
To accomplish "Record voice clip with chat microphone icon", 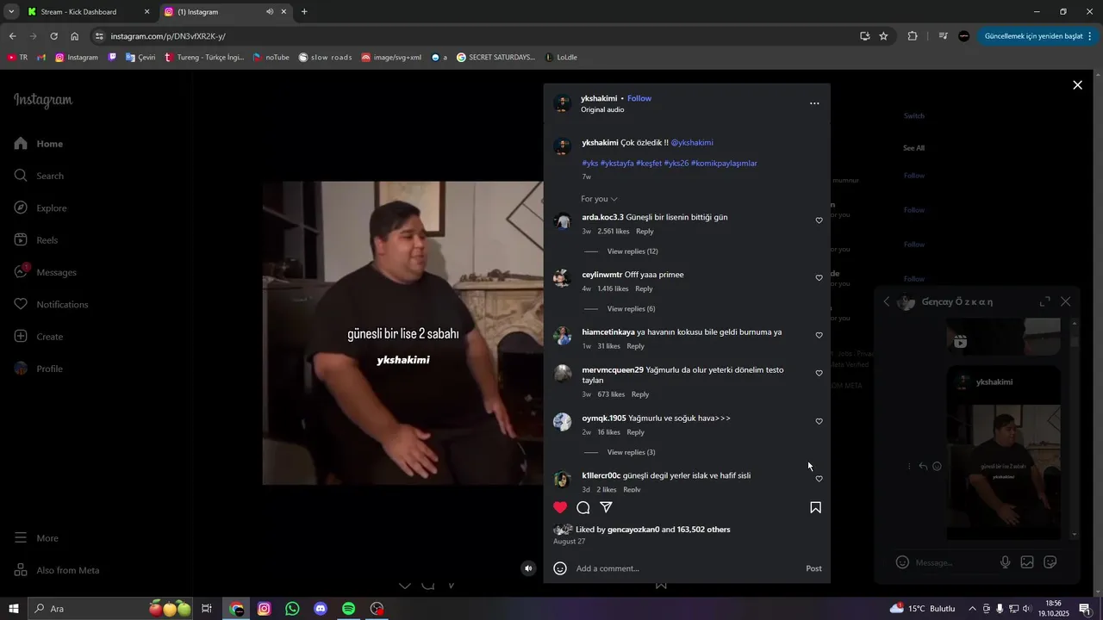I will pyautogui.click(x=1005, y=562).
